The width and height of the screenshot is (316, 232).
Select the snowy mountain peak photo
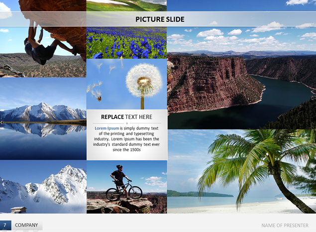43,187
